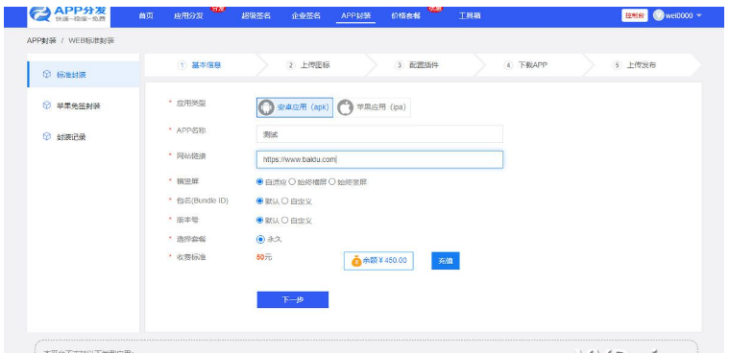Open 价格套餐 menu item
730x353 pixels.
pos(405,15)
